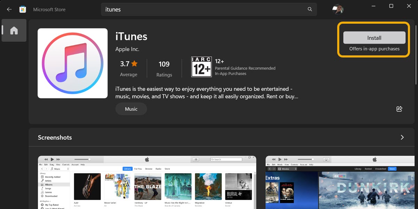Click the Microsoft Store logo icon
Screen dimensions: 418x209
coord(22,9)
